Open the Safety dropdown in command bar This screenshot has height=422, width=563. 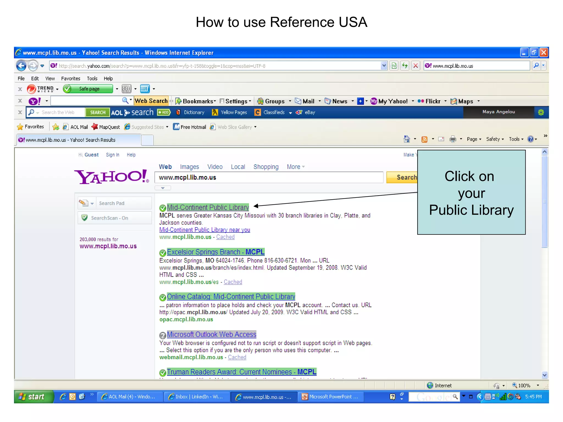pos(495,139)
